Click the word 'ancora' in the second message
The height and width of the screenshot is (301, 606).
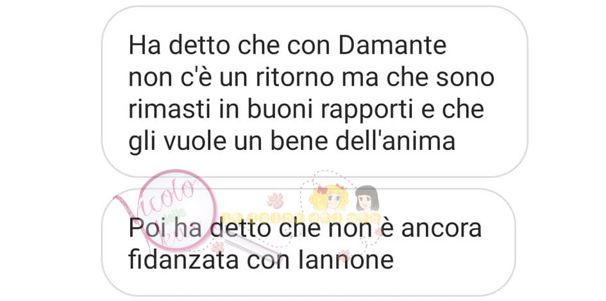click(x=441, y=229)
